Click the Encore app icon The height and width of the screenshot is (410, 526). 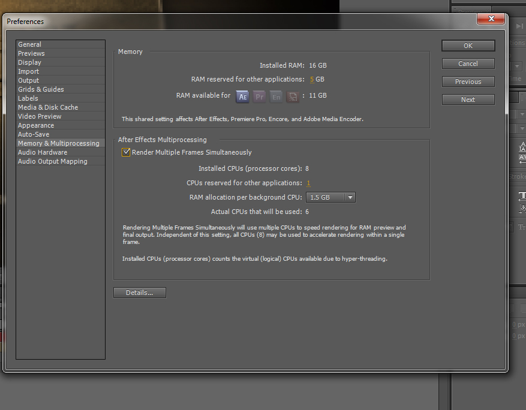coord(276,97)
